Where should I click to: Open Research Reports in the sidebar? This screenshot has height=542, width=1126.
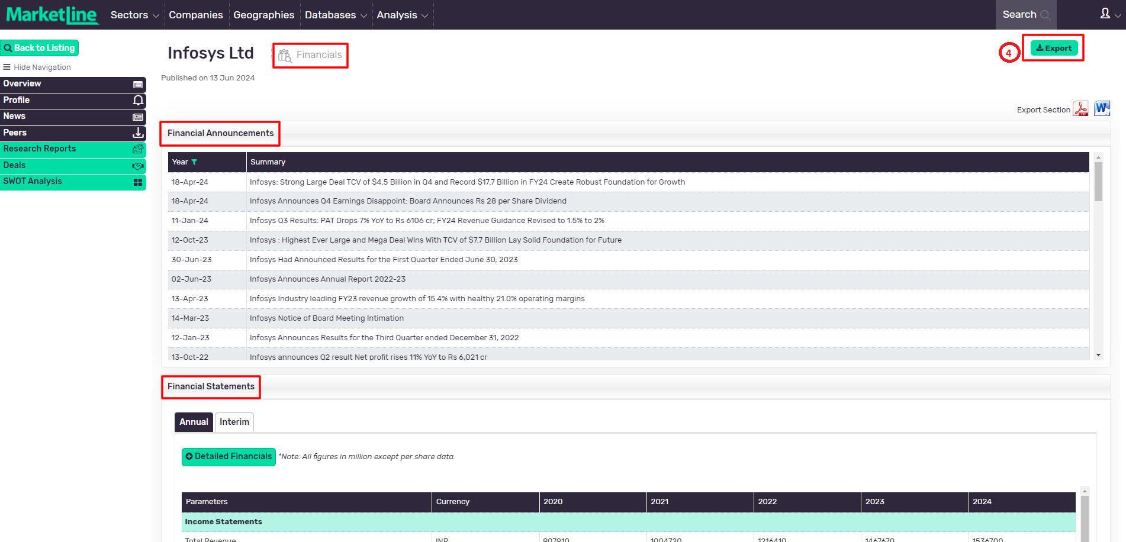(73, 149)
